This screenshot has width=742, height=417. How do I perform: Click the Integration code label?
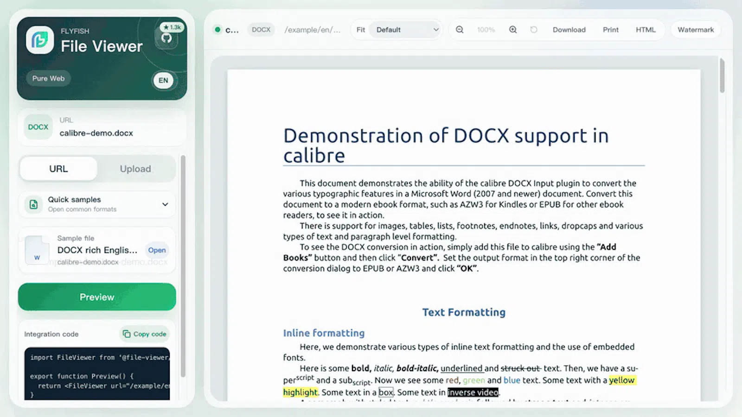tap(51, 334)
